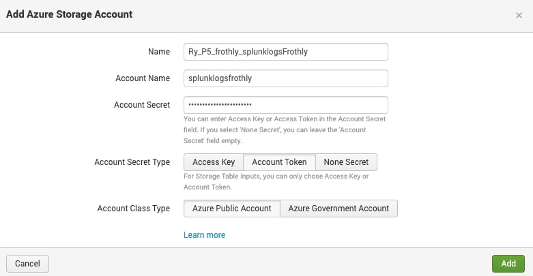Switch to Azure Government Account

click(x=338, y=209)
